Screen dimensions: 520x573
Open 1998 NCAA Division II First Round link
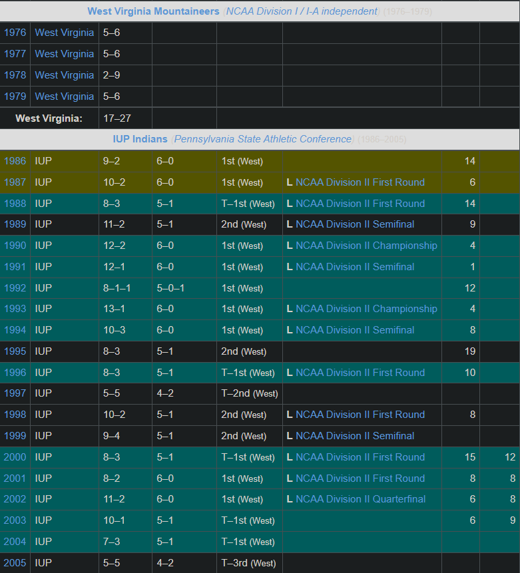click(x=360, y=415)
